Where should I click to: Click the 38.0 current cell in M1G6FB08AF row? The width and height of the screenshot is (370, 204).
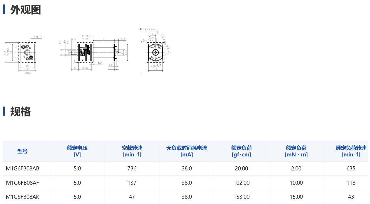pos(187,183)
